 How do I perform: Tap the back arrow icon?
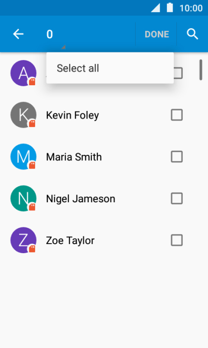[18, 34]
